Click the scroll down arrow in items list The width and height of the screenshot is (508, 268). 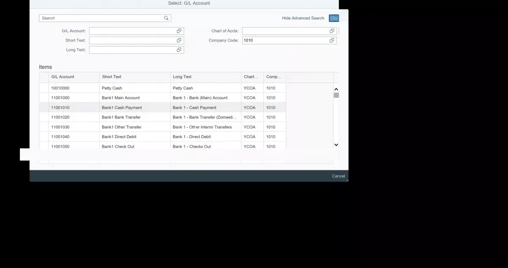coord(336,145)
